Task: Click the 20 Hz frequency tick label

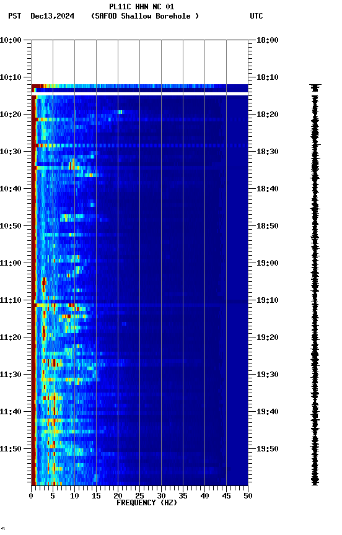Action: click(118, 496)
